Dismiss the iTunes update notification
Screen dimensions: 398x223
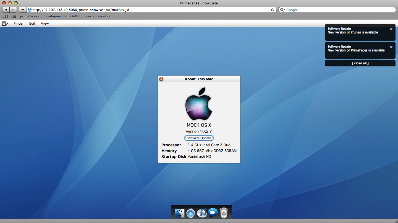coord(391,29)
